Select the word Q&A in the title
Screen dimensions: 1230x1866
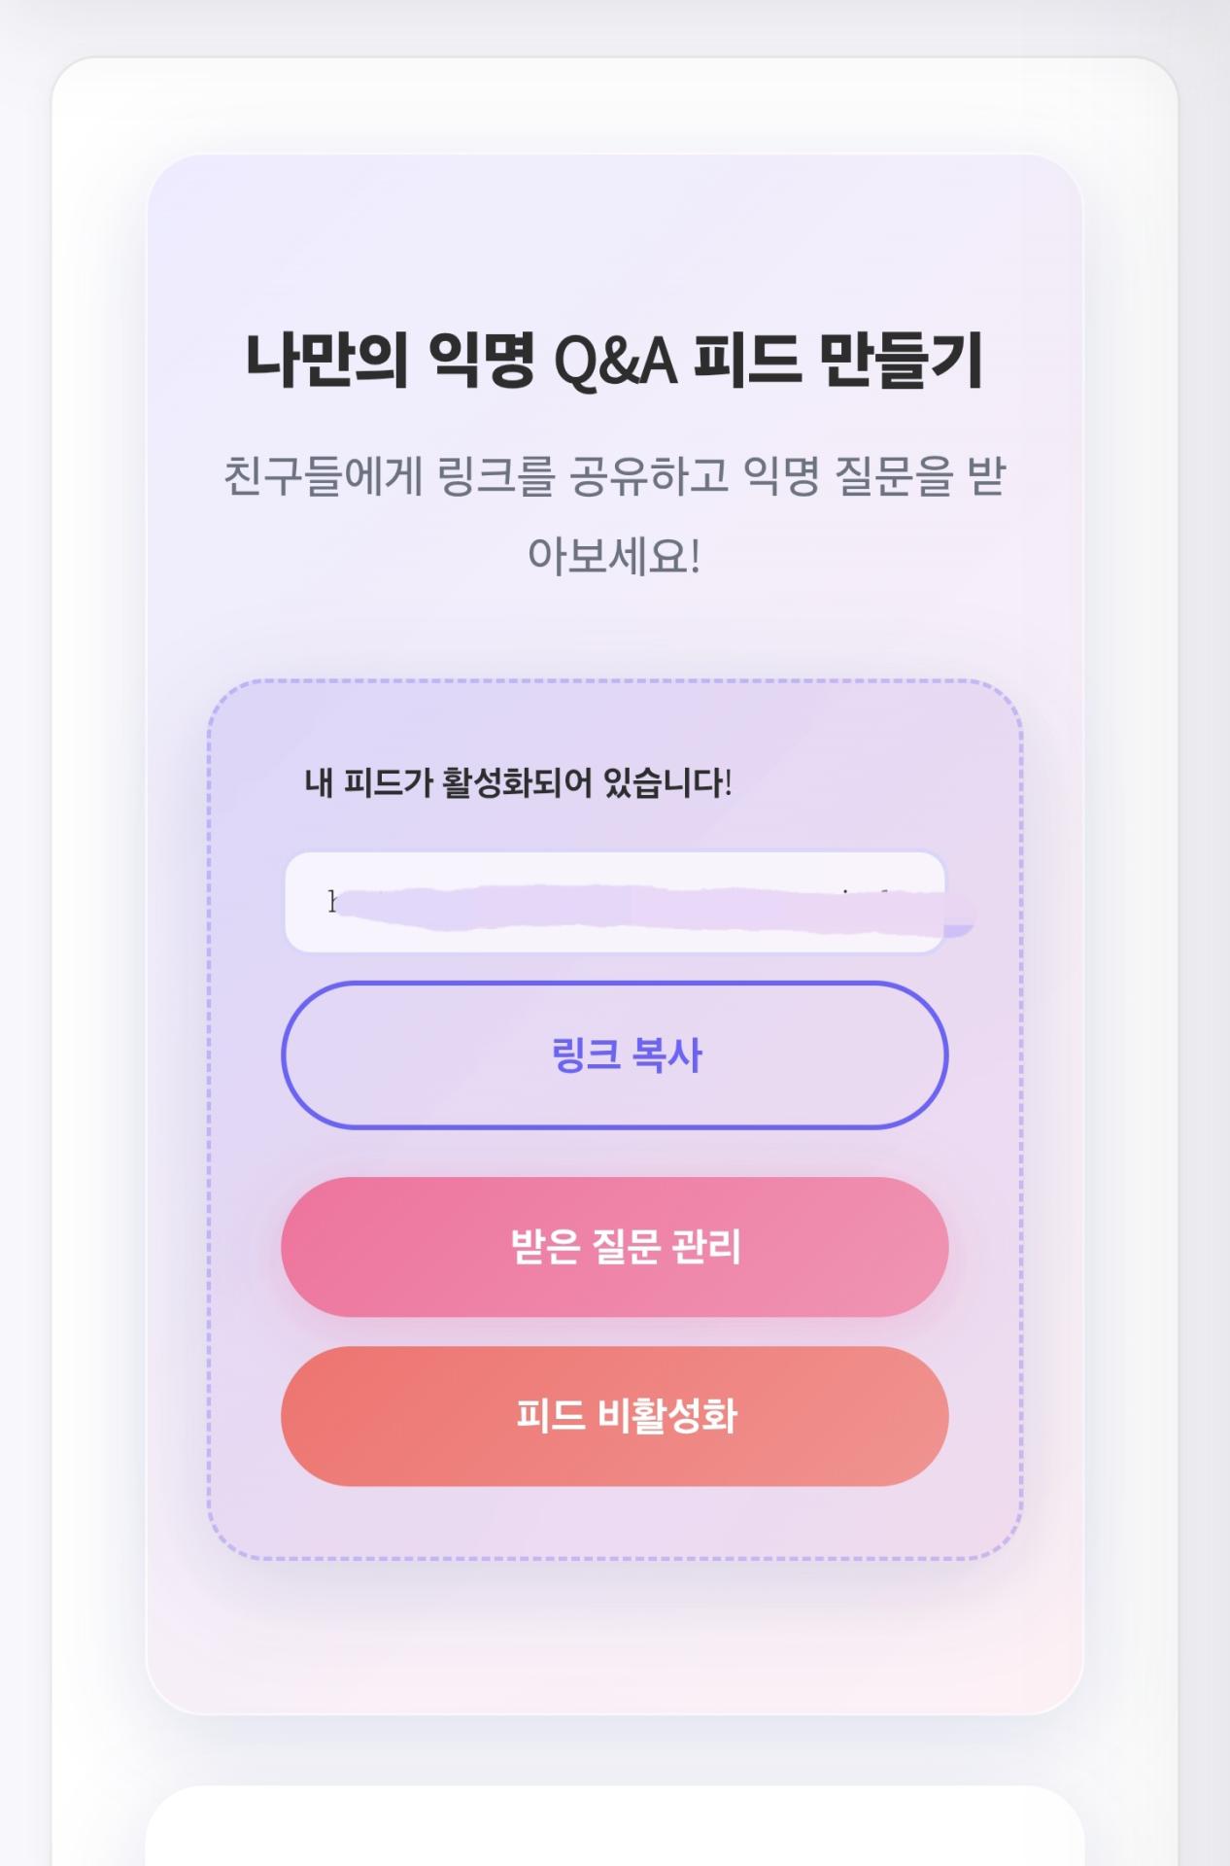pyautogui.click(x=614, y=362)
